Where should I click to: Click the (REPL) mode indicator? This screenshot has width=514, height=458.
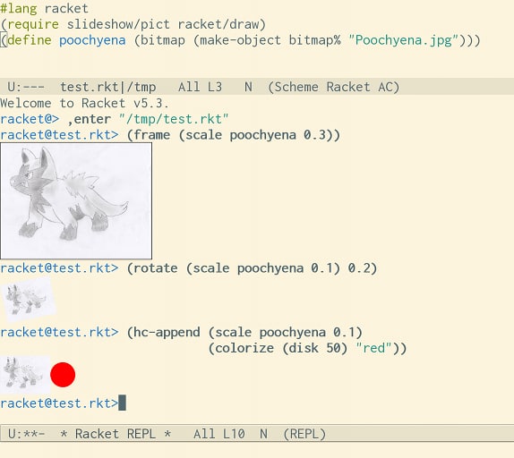point(304,434)
